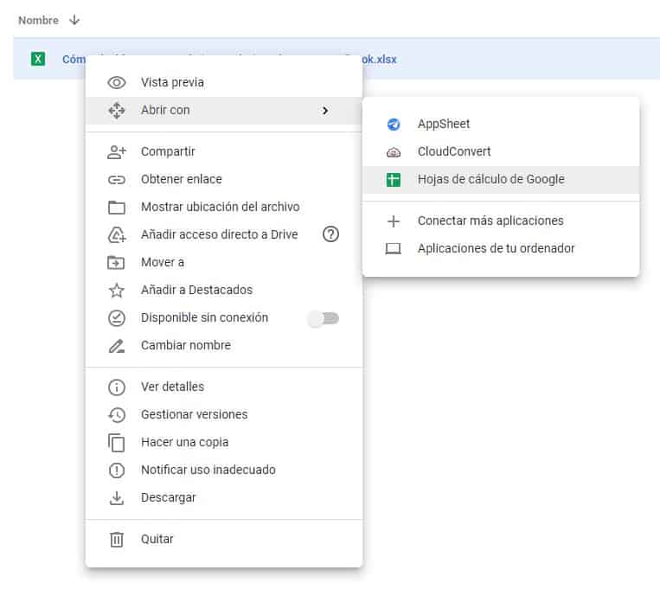660x602 pixels.
Task: Select Obtener enlace option
Action: click(224, 180)
